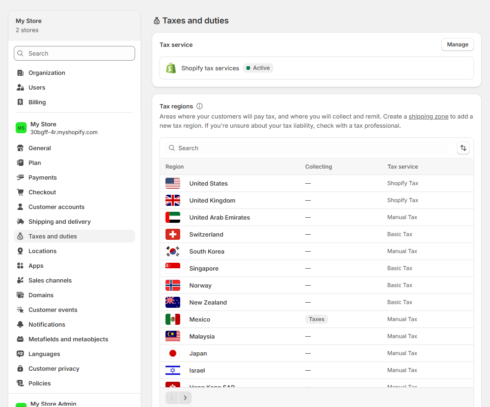This screenshot has height=407, width=490.
Task: Click the General storefront icon
Action: click(20, 148)
